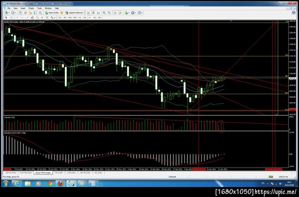Expand the Periods dropdown arrow
This screenshot has height=197, width=299.
point(136,13)
